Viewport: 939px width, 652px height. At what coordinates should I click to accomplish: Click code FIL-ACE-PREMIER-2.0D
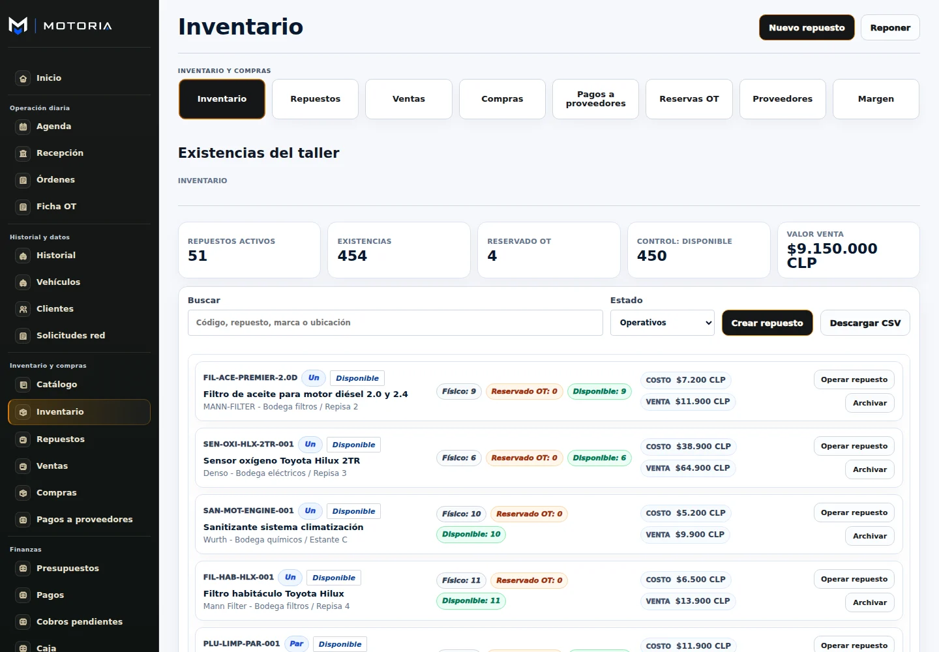pos(250,378)
